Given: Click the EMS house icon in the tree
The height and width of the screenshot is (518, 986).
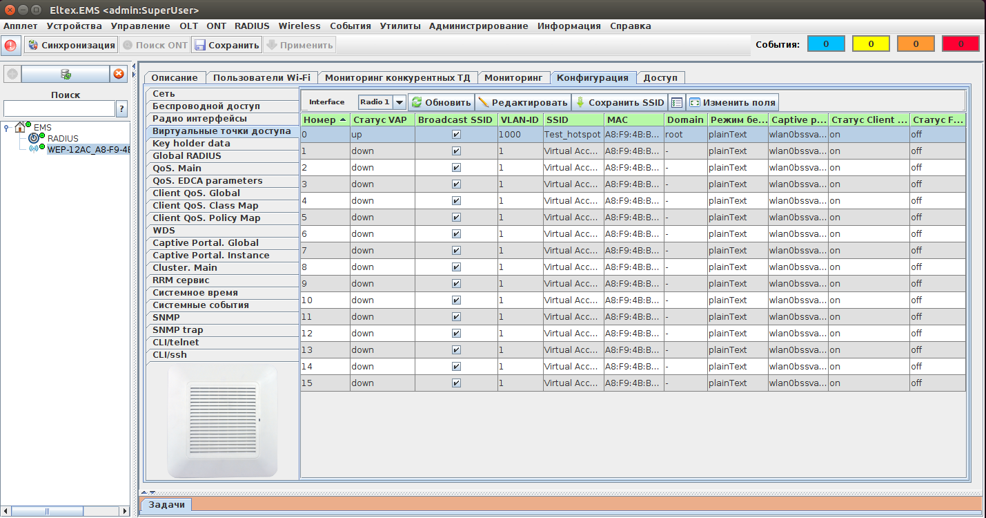Looking at the screenshot, I should (20, 127).
